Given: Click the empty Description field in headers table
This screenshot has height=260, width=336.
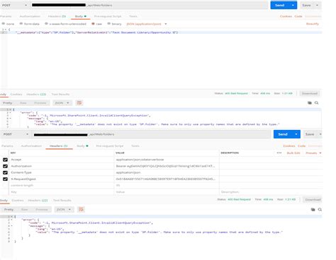Looking at the screenshot, I should click(271, 192).
